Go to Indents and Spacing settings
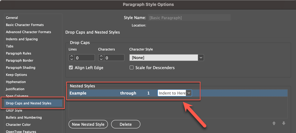296x133 pixels. (x=22, y=39)
